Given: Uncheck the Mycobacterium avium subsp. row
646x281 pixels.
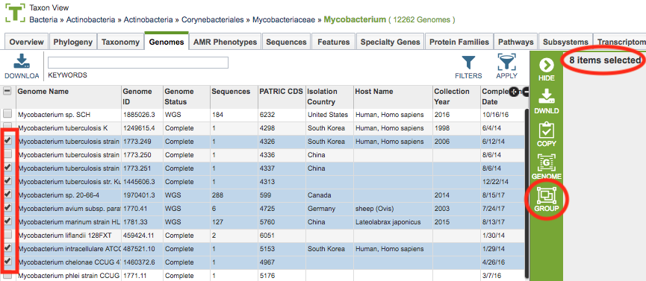Looking at the screenshot, I should (7, 208).
